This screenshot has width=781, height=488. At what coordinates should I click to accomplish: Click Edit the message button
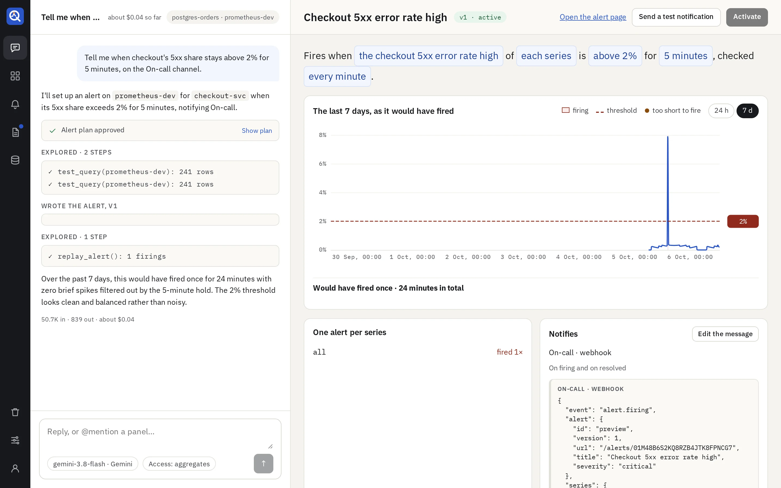[x=725, y=334]
